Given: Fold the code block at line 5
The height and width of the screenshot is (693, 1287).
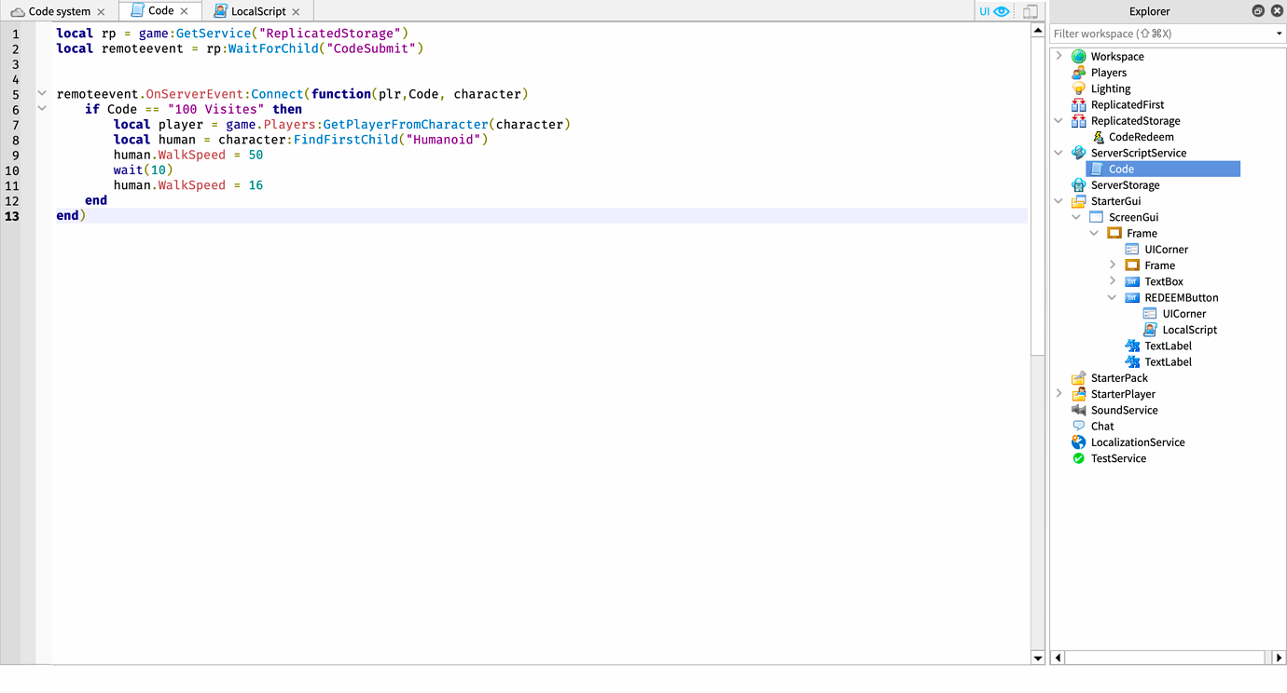Looking at the screenshot, I should [42, 93].
